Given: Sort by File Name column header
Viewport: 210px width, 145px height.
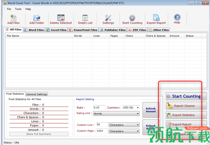Looking at the screenshot, I should pyautogui.click(x=39, y=36).
